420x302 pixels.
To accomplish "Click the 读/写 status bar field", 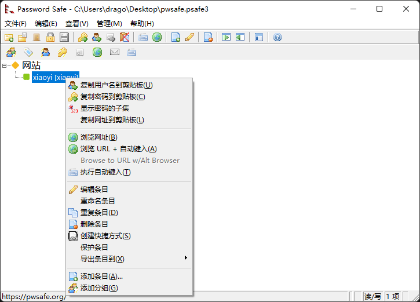I will [x=372, y=296].
